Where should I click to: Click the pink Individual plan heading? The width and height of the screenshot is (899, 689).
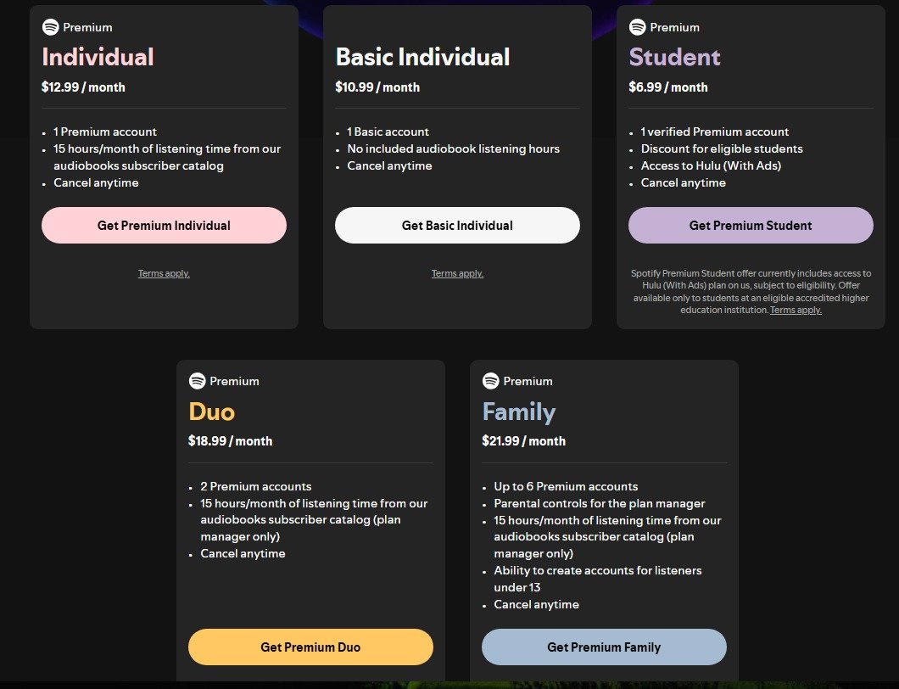click(x=98, y=57)
